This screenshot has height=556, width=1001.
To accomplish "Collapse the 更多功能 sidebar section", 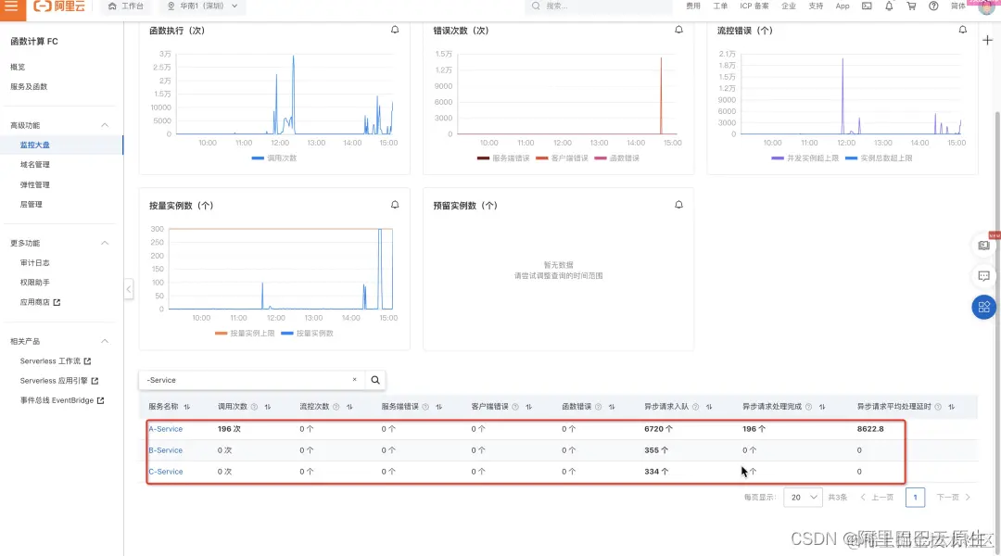I will [105, 243].
